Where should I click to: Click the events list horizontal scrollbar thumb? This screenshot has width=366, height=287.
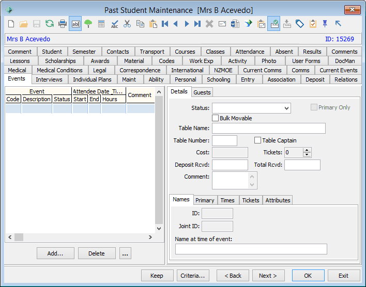pos(19,237)
